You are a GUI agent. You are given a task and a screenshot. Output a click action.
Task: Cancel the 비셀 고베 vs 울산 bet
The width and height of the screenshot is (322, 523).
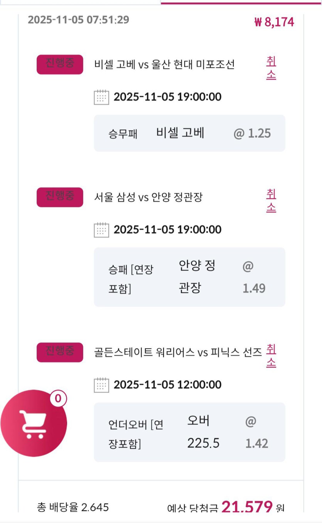pyautogui.click(x=271, y=68)
